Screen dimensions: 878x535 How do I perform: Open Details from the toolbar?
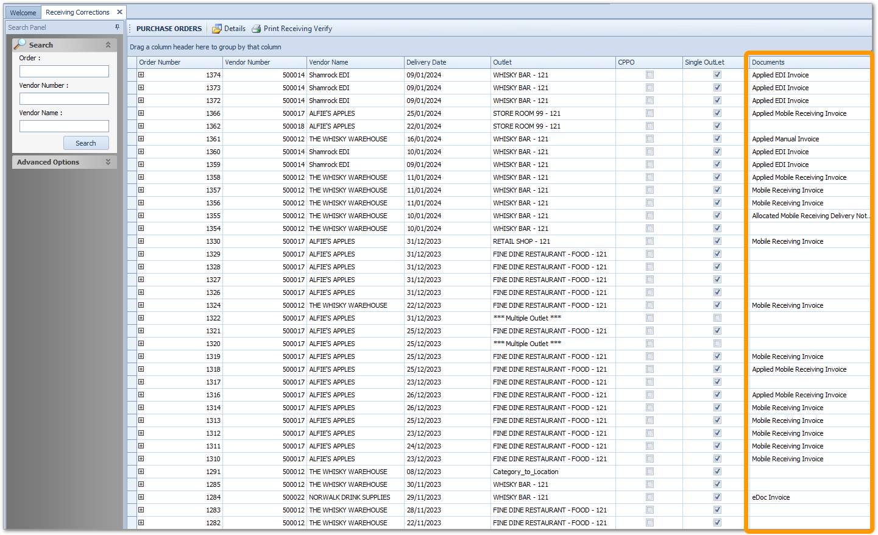228,28
